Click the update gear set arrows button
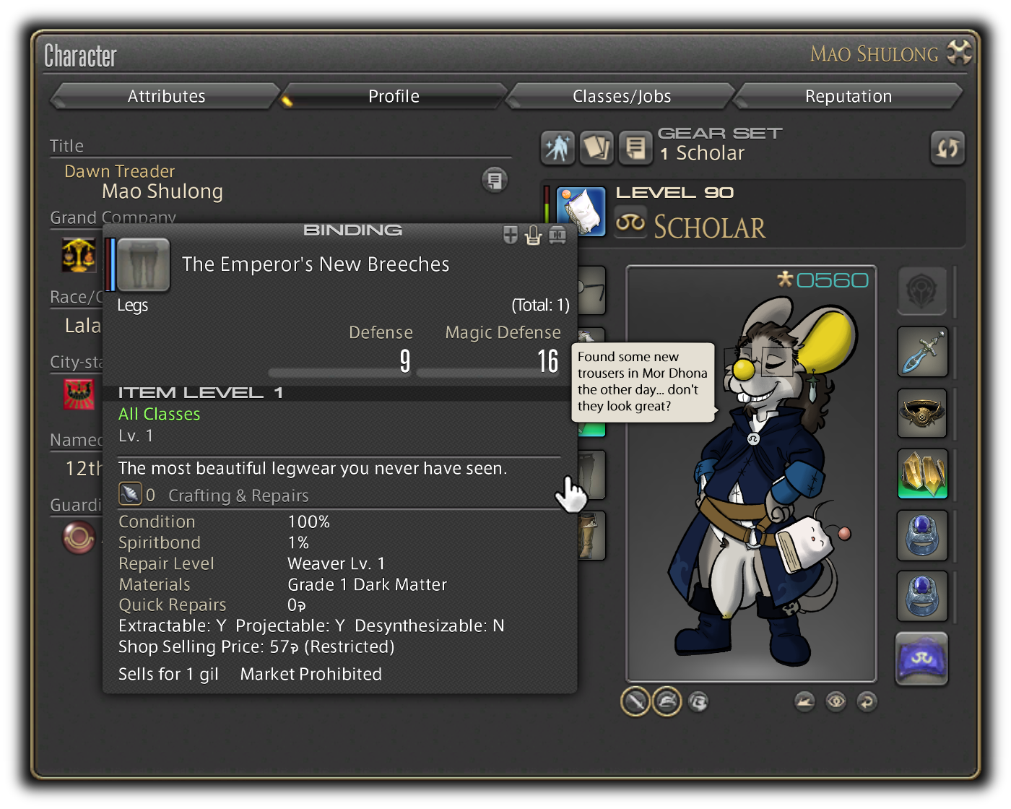 coord(947,148)
